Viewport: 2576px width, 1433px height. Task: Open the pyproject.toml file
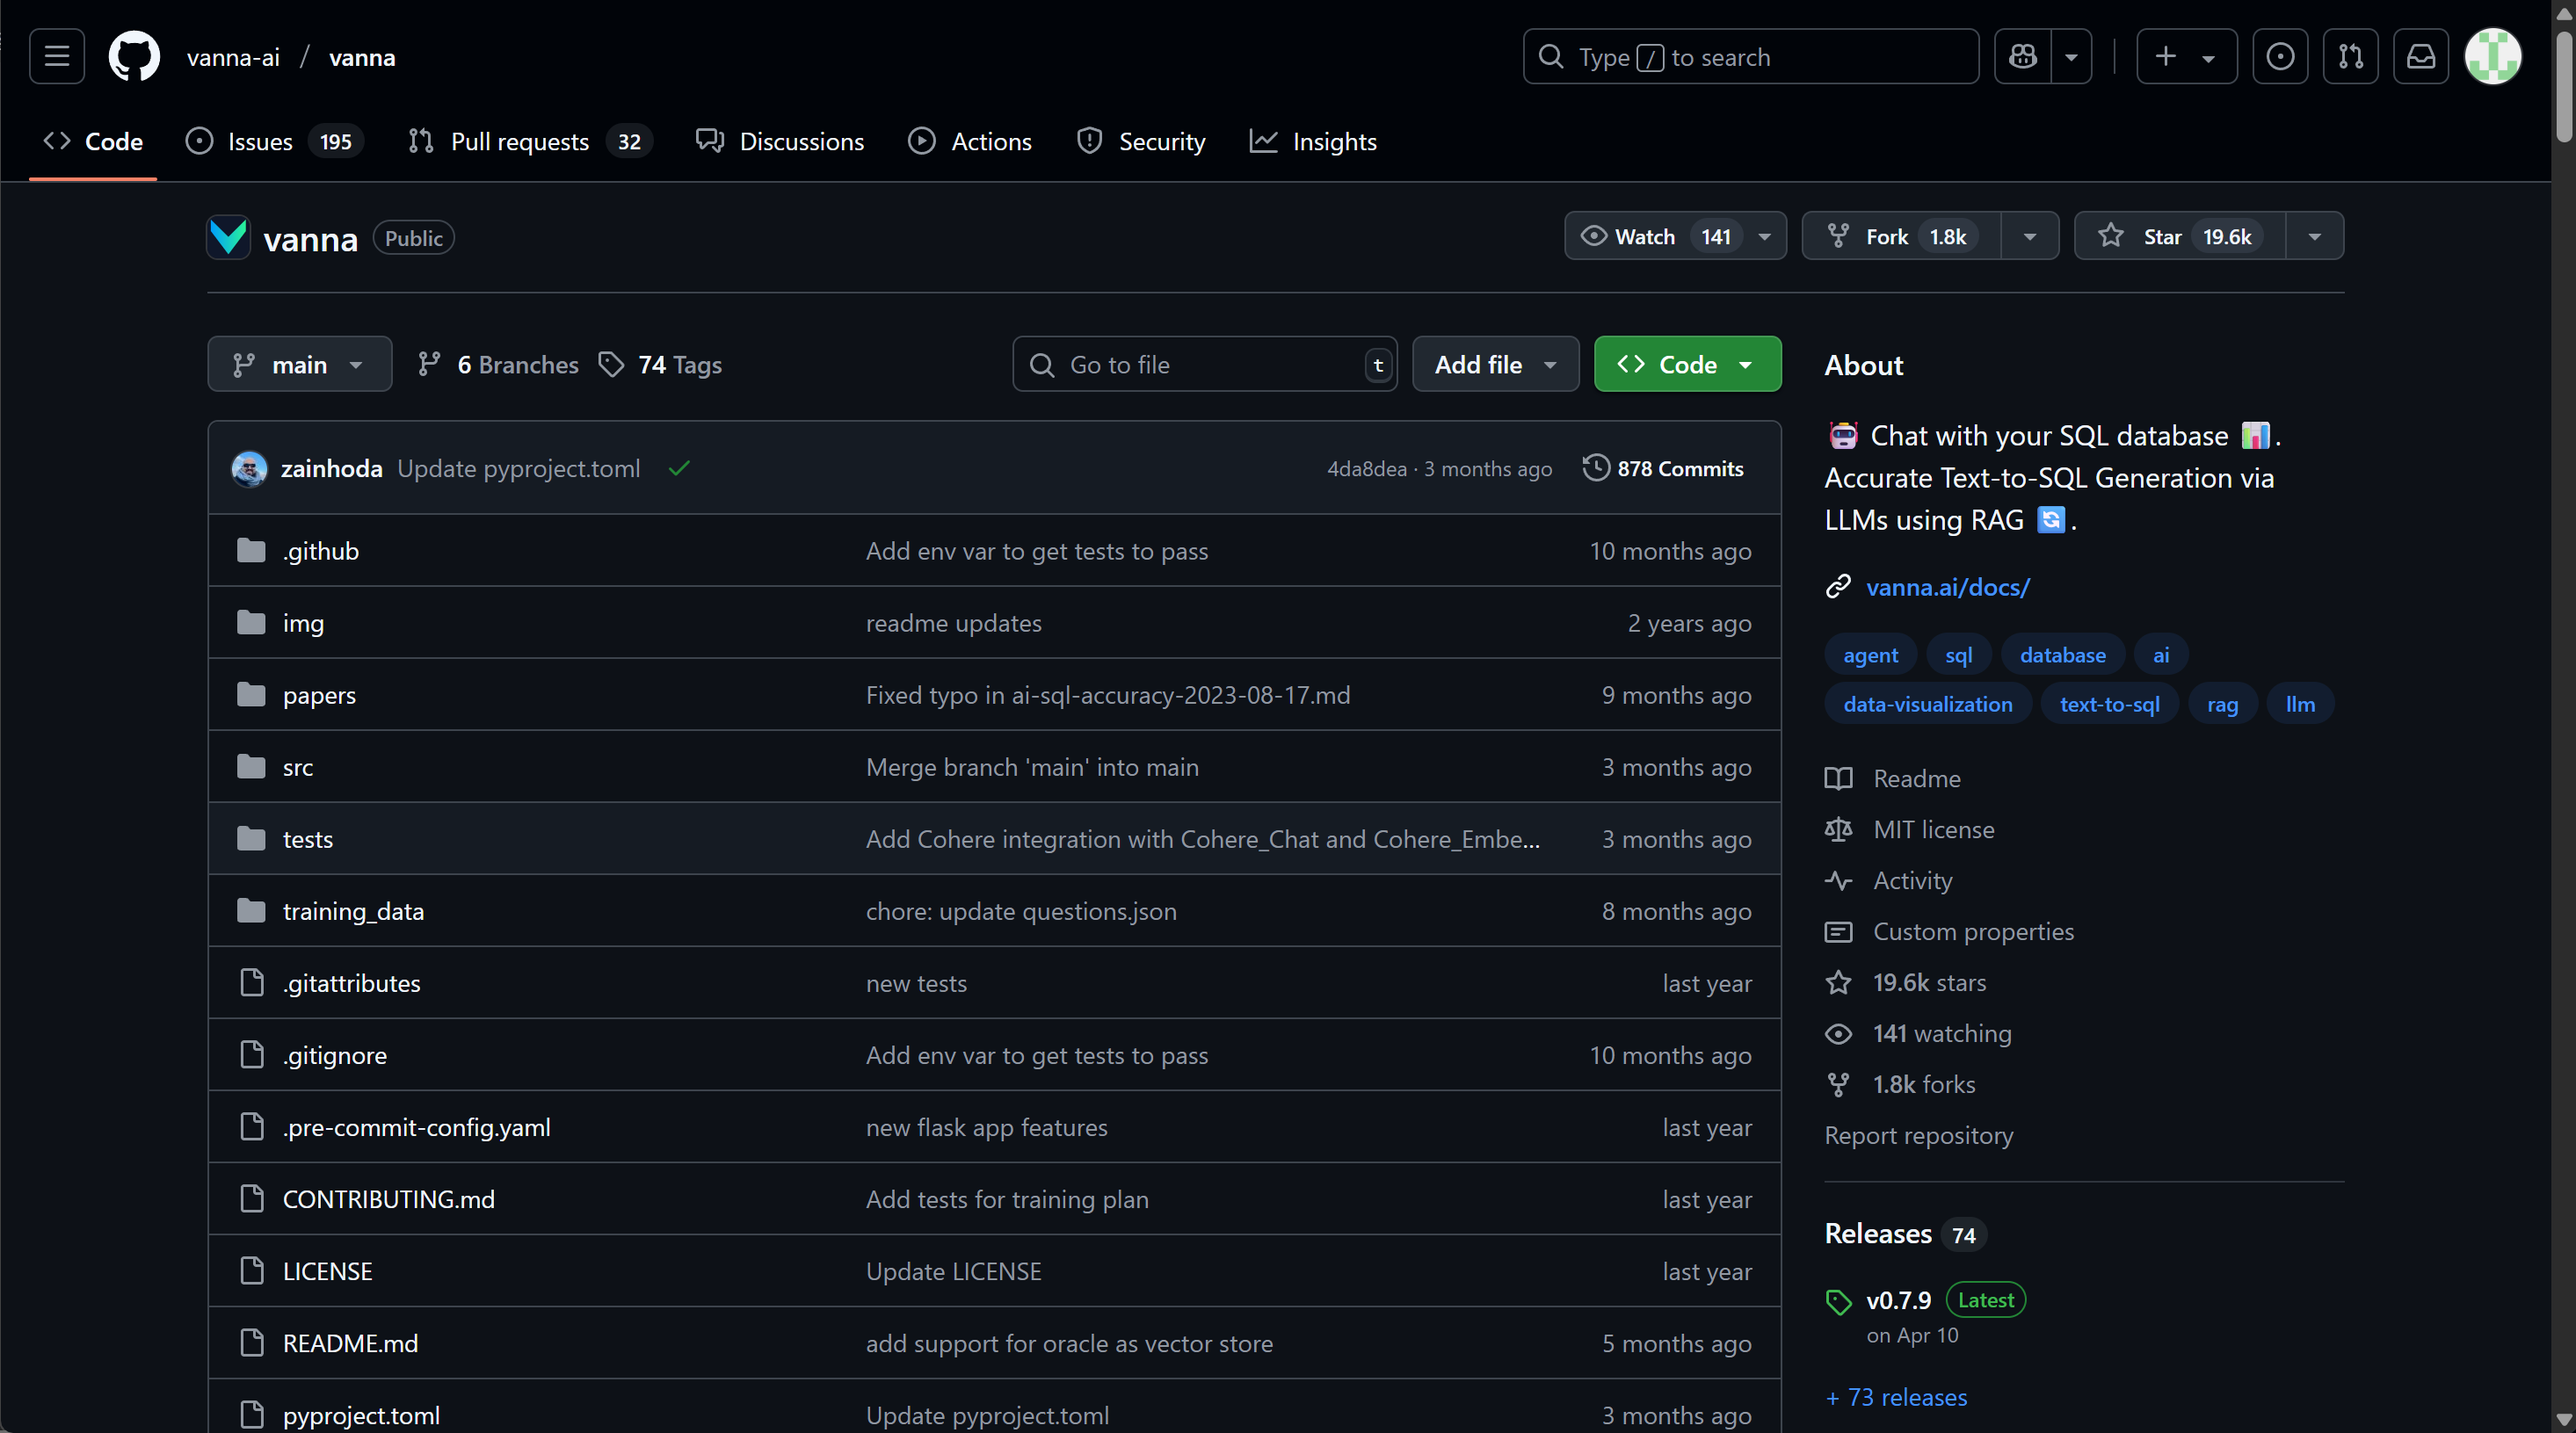[361, 1415]
